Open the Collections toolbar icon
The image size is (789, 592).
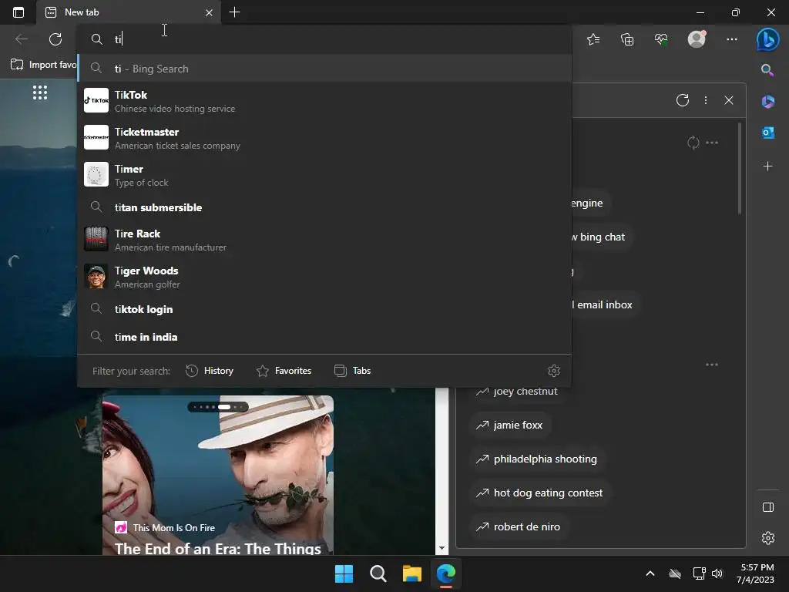click(627, 39)
